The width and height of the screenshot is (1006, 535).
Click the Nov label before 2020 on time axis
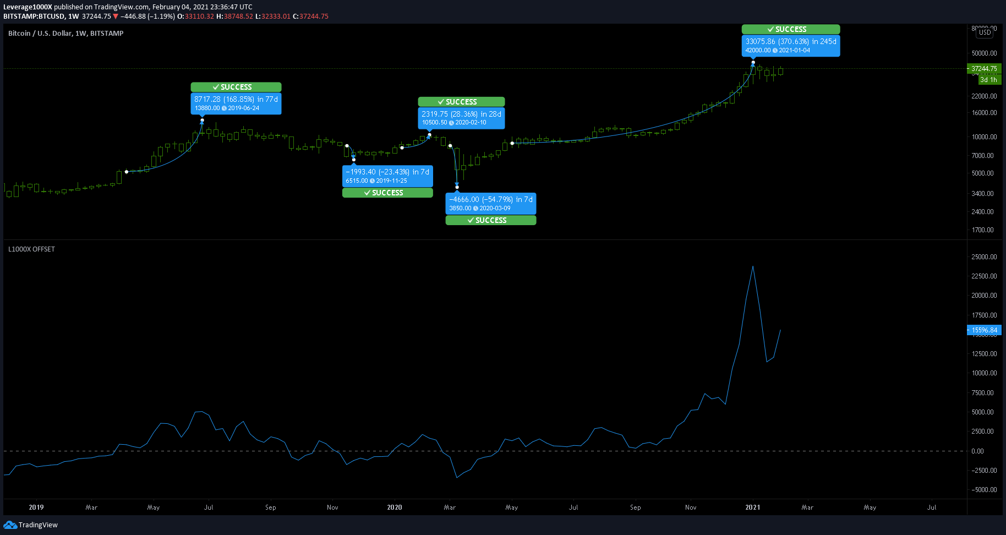[332, 507]
